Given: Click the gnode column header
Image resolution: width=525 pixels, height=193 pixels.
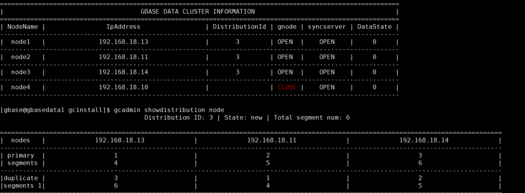Looking at the screenshot, I should [287, 27].
